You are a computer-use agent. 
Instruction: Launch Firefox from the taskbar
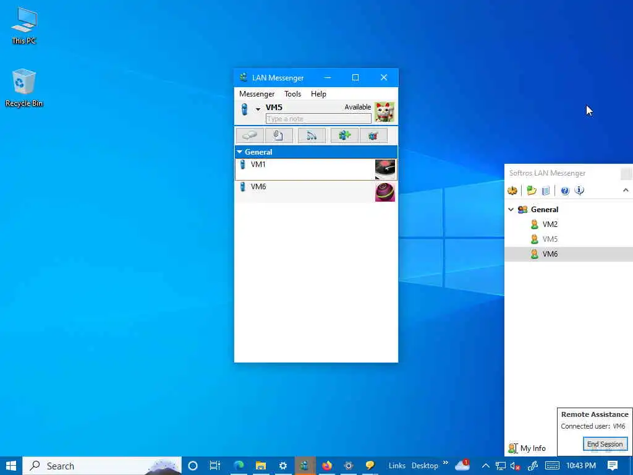(x=326, y=466)
